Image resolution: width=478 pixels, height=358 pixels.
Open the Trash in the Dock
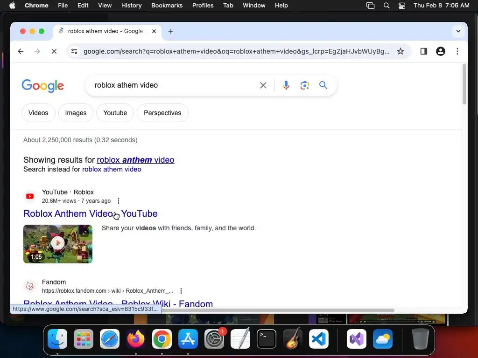click(421, 339)
